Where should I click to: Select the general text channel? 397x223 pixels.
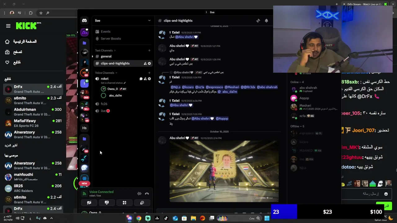point(123,56)
